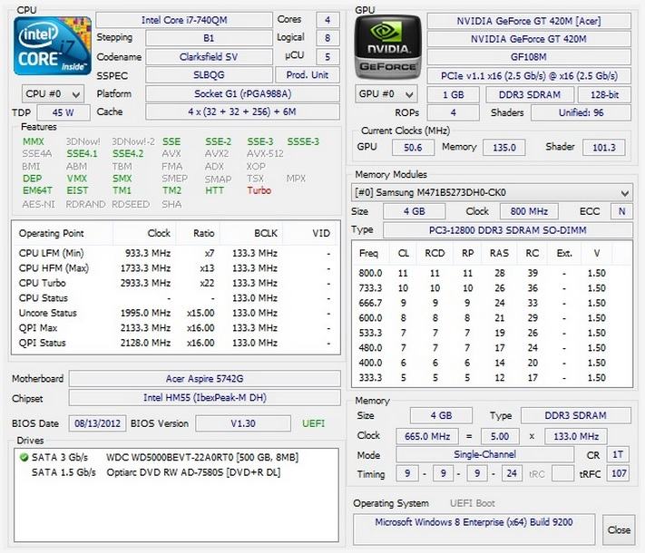The image size is (645, 553).
Task: Select the 800.0 frequency timing row
Action: coord(492,273)
